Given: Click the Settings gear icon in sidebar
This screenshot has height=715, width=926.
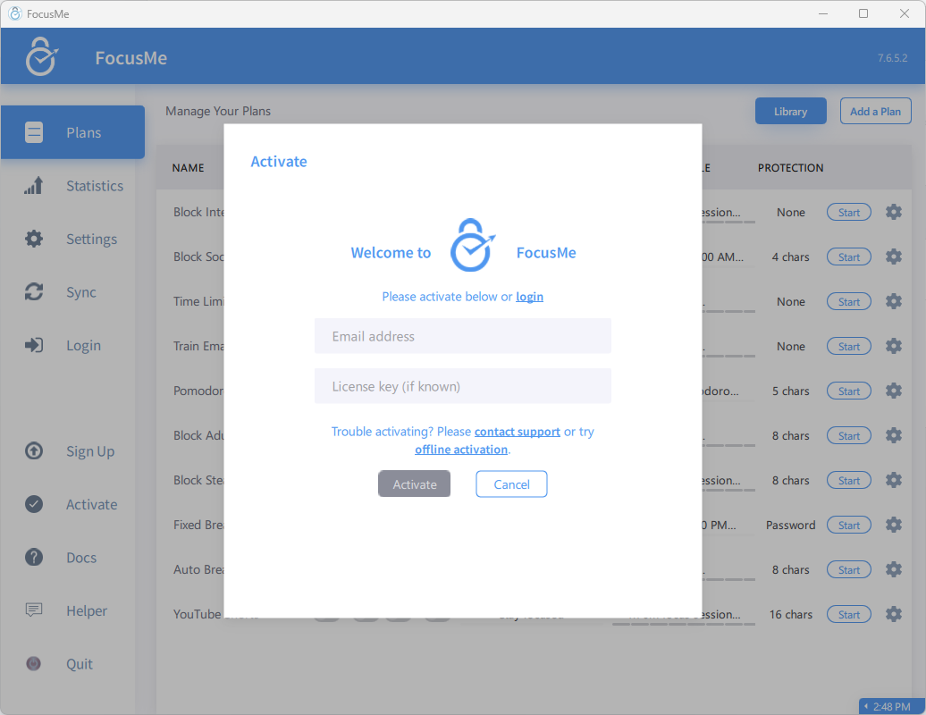Looking at the screenshot, I should (x=34, y=239).
